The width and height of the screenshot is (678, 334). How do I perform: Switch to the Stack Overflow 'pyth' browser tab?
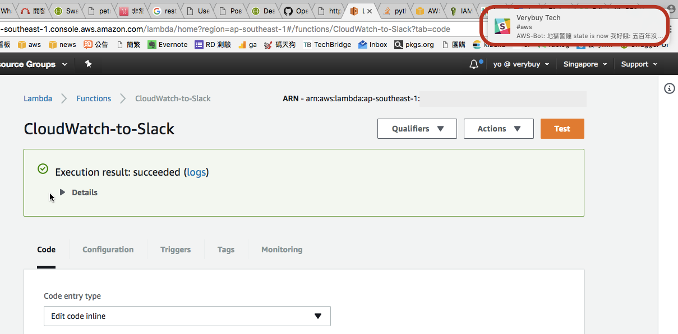coord(394,11)
